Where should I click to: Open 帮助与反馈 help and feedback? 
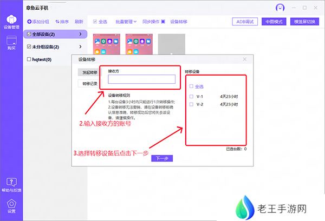pyautogui.click(x=11, y=185)
